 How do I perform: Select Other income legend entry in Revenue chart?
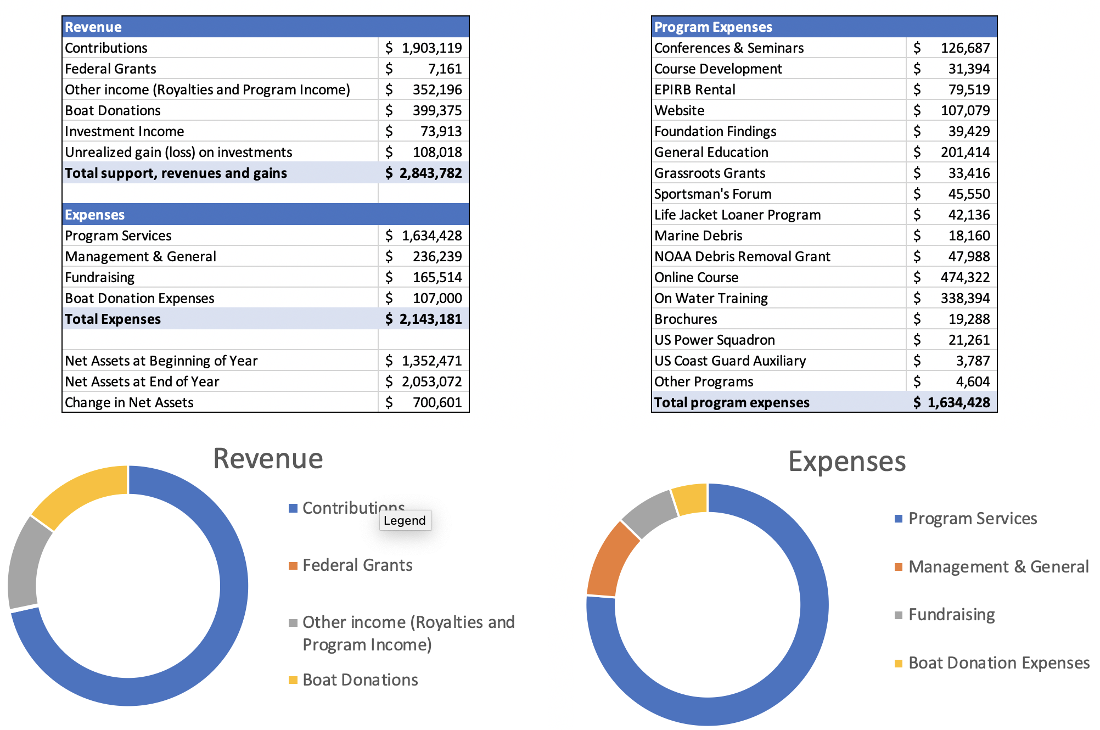[402, 633]
